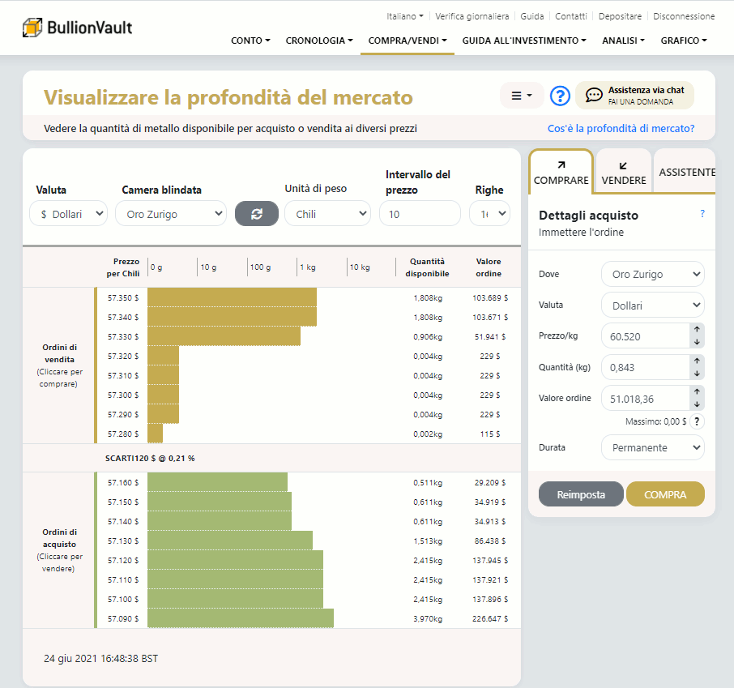Click the BullionVault logo

tap(77, 28)
